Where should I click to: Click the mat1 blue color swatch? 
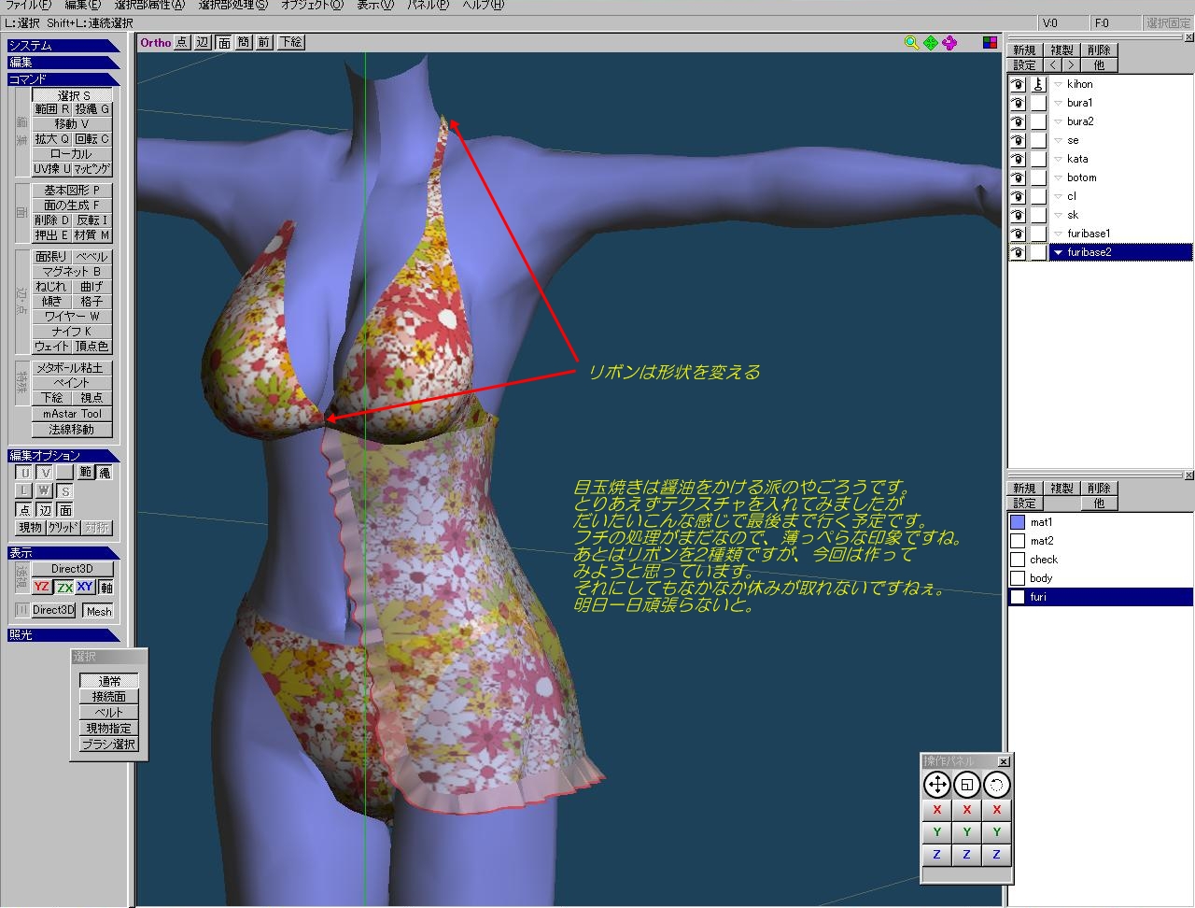coord(1018,522)
